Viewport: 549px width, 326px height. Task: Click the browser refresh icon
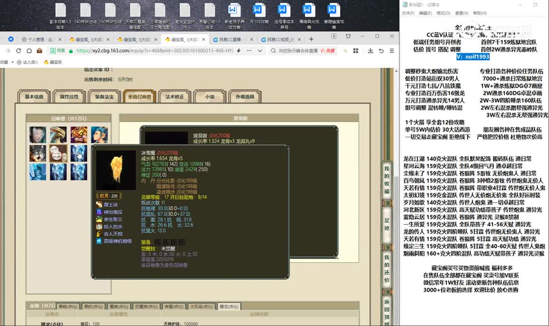[x=19, y=51]
